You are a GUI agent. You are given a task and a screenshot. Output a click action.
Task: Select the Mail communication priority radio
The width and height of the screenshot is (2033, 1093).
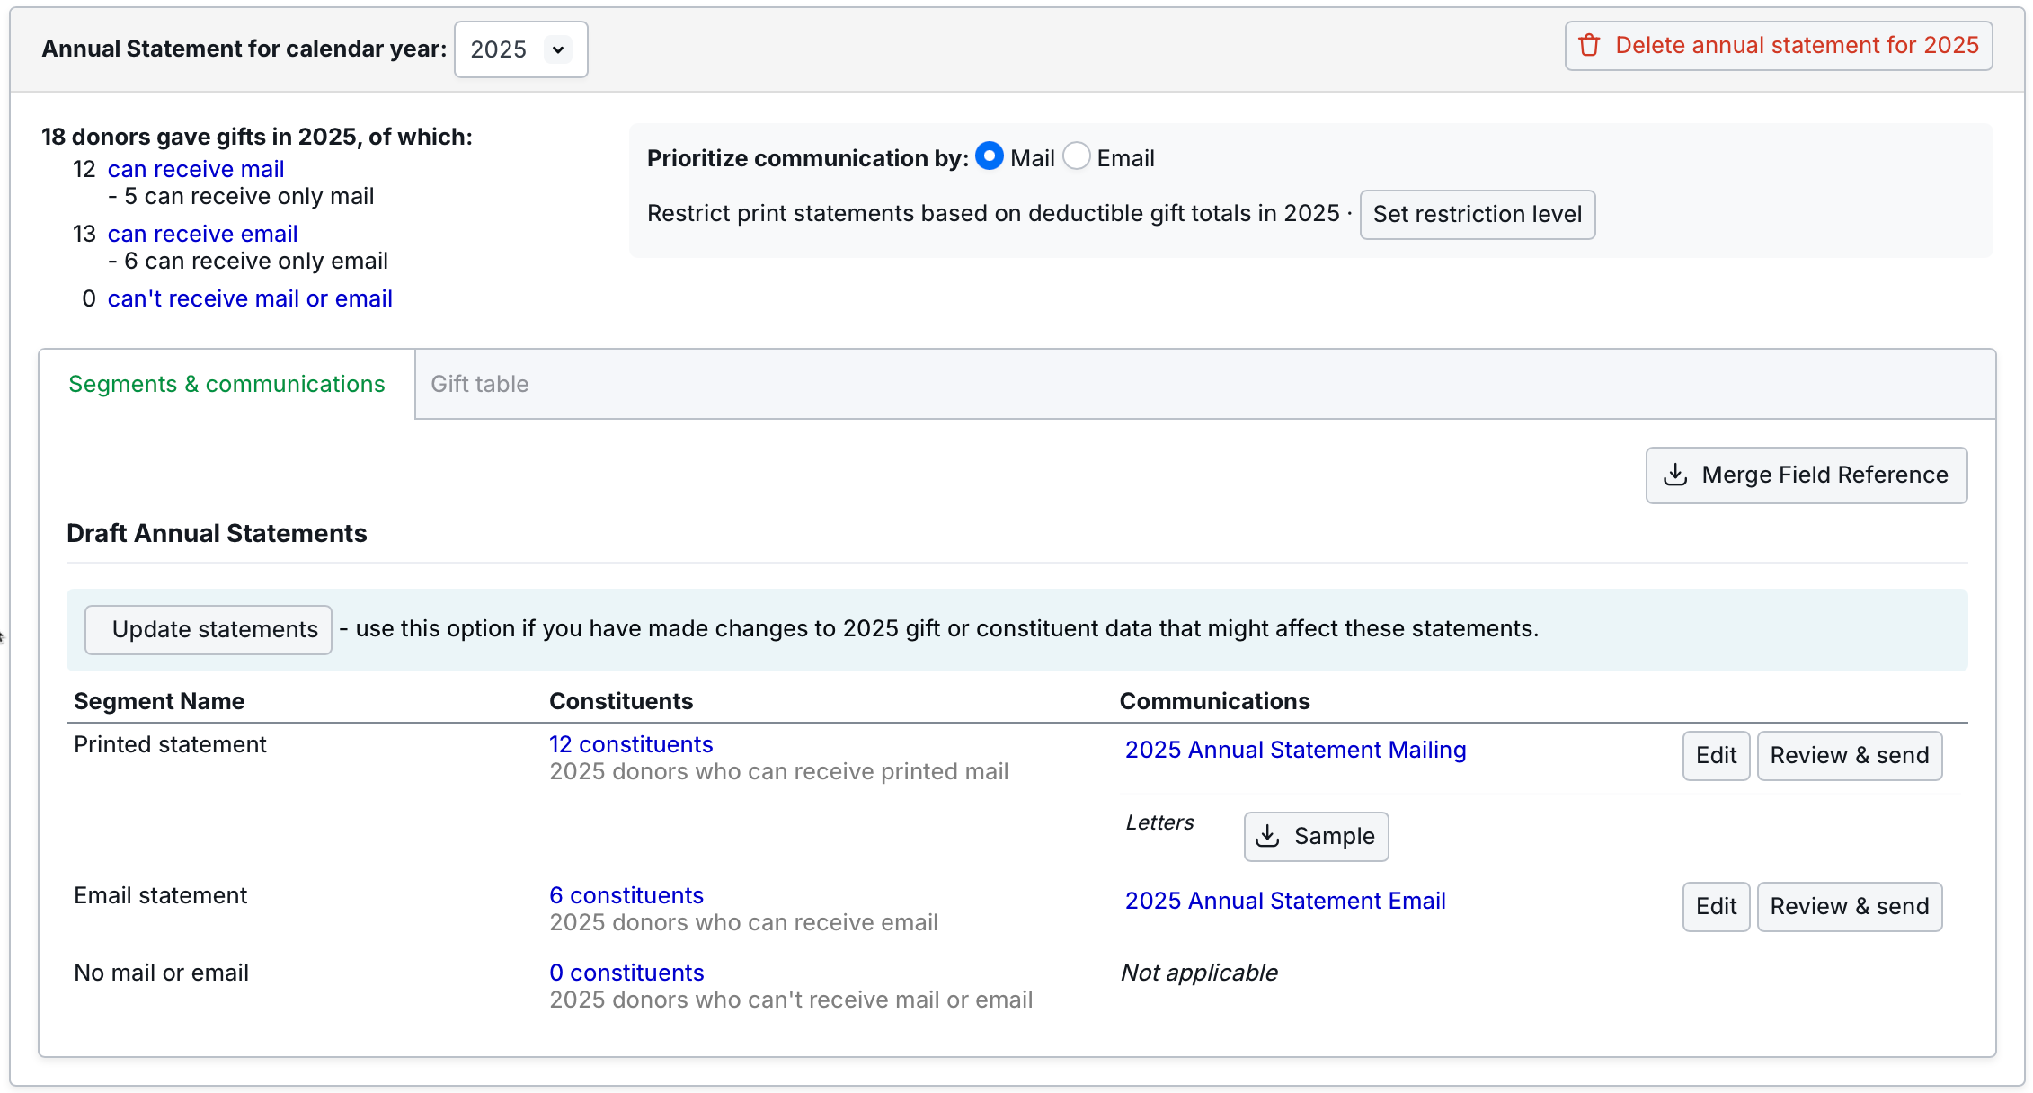click(x=989, y=156)
